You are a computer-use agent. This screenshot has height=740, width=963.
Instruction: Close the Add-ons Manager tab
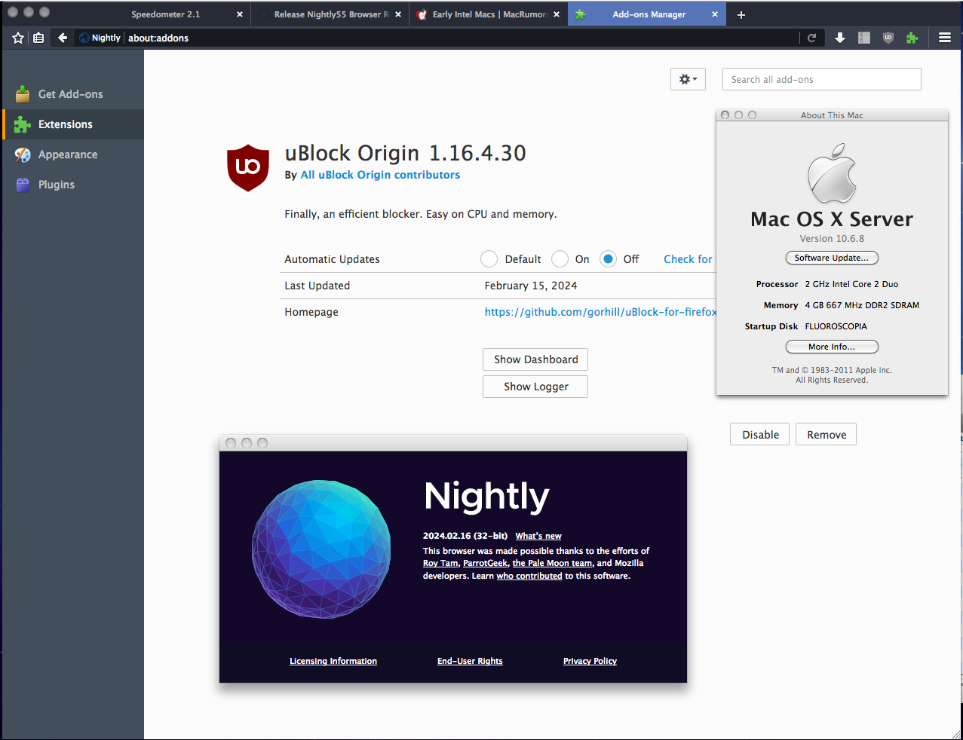click(x=715, y=14)
